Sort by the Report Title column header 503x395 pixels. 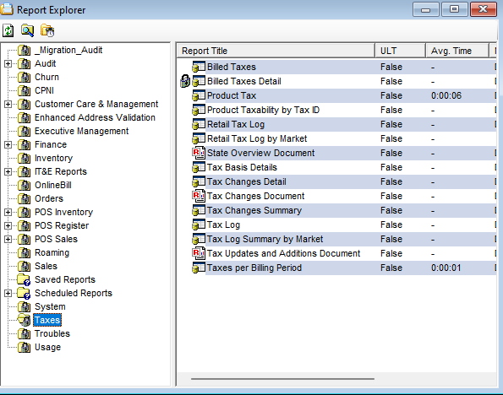click(x=276, y=51)
